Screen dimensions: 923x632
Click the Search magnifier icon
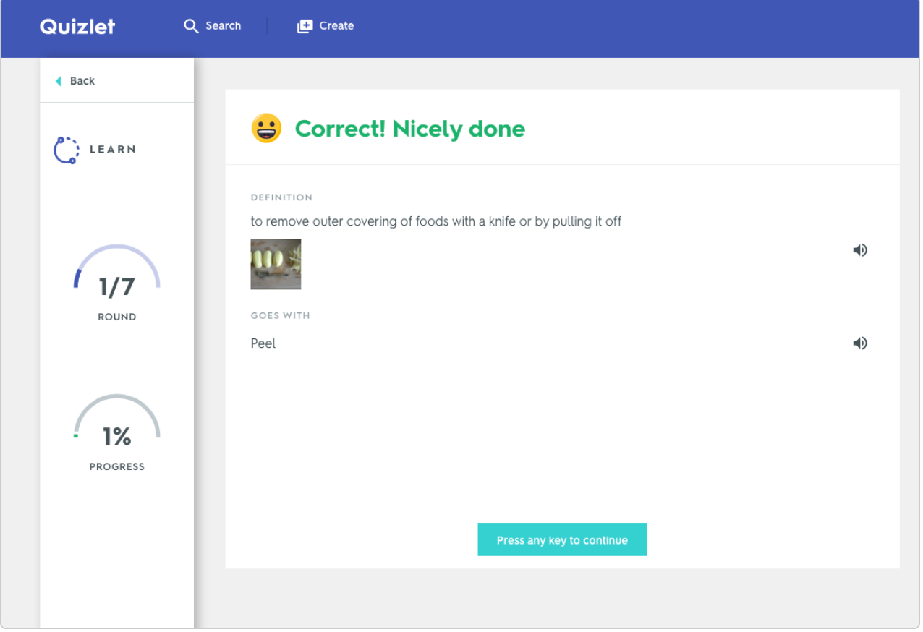(190, 25)
